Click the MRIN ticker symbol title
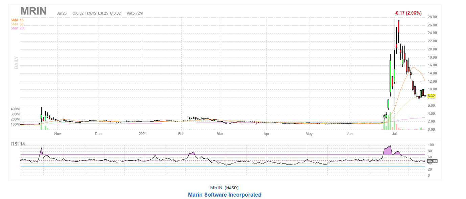 (33, 11)
